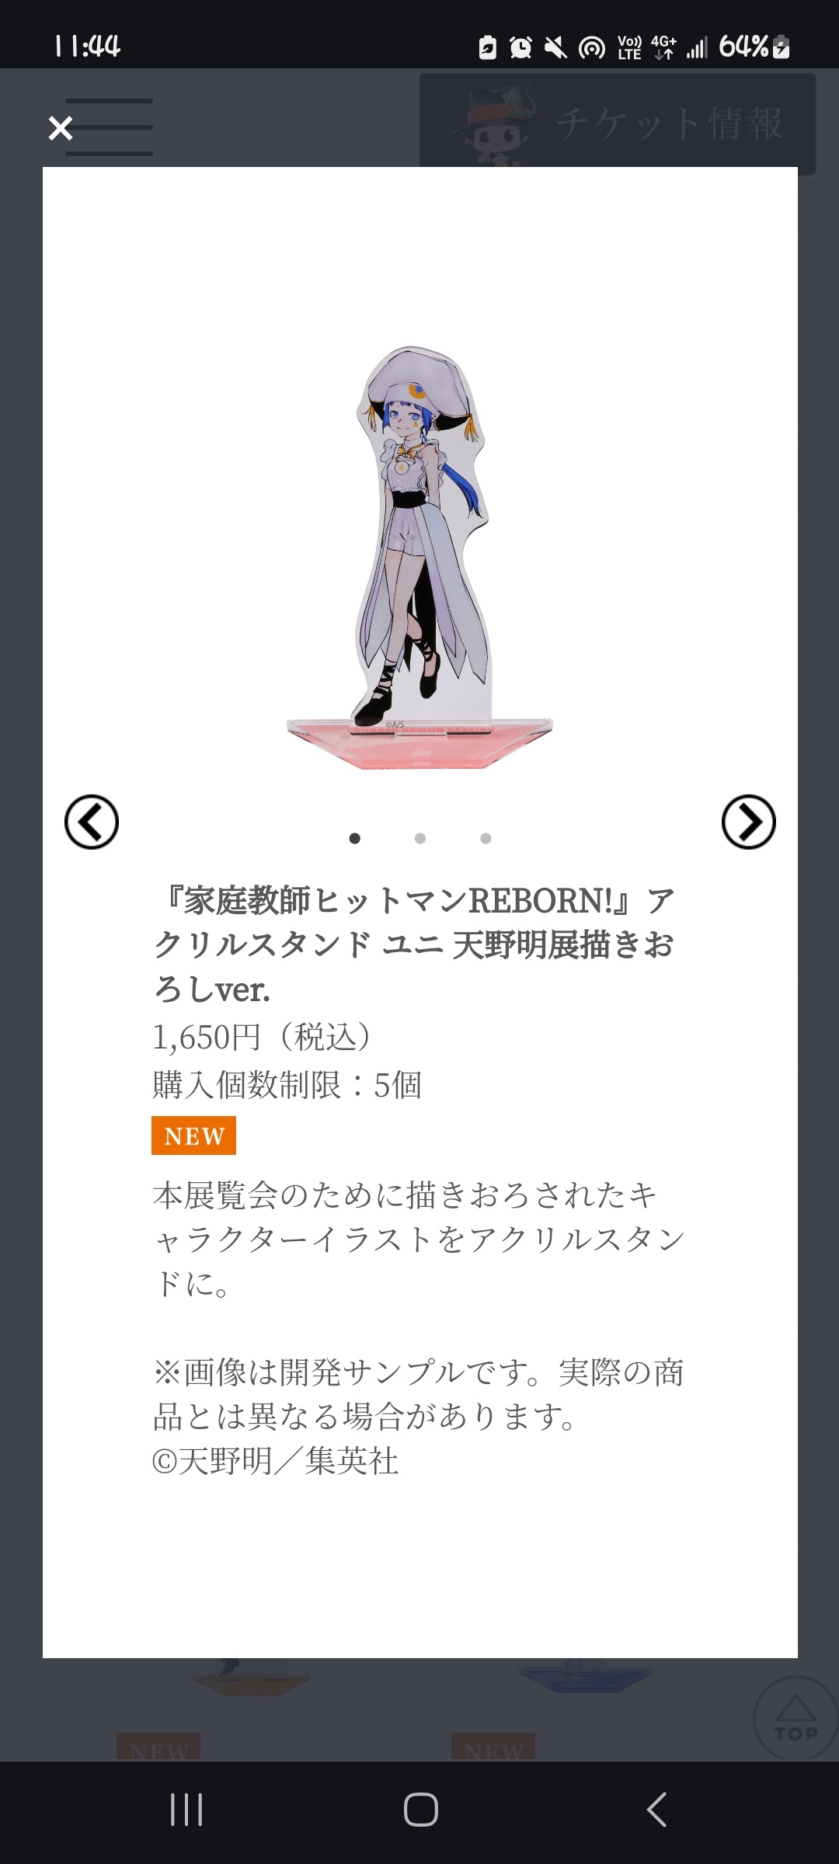
Task: Tap the orange NEW badge
Action: coord(193,1135)
